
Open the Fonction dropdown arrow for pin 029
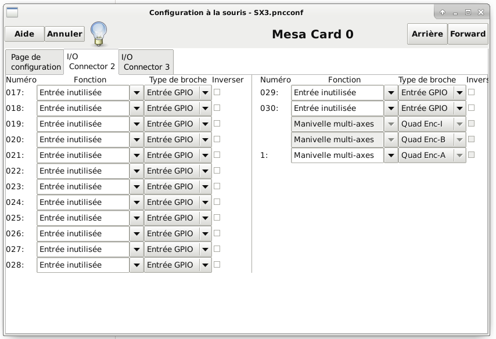[x=391, y=93]
